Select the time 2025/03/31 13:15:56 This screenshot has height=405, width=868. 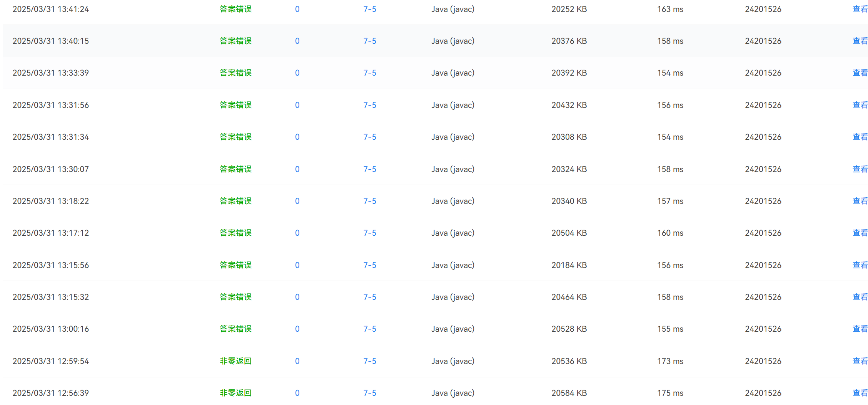pos(51,265)
